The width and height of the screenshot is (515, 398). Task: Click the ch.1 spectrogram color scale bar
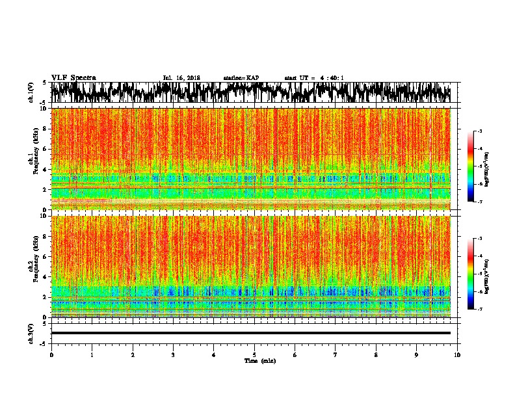point(470,166)
